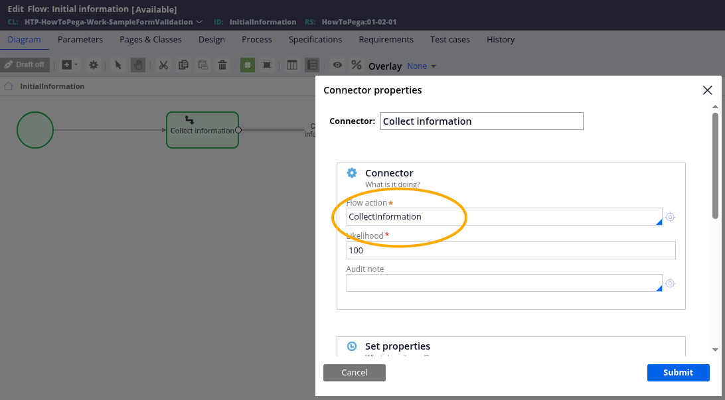The height and width of the screenshot is (400, 725).
Task: Open the Test cases tab
Action: pyautogui.click(x=449, y=40)
